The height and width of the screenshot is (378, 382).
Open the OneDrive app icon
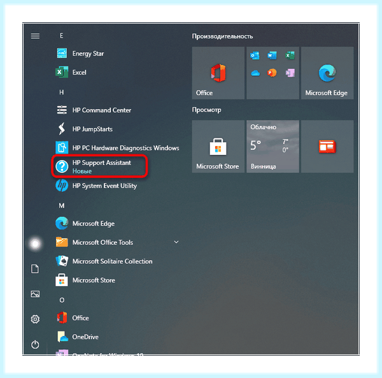pyautogui.click(x=62, y=337)
